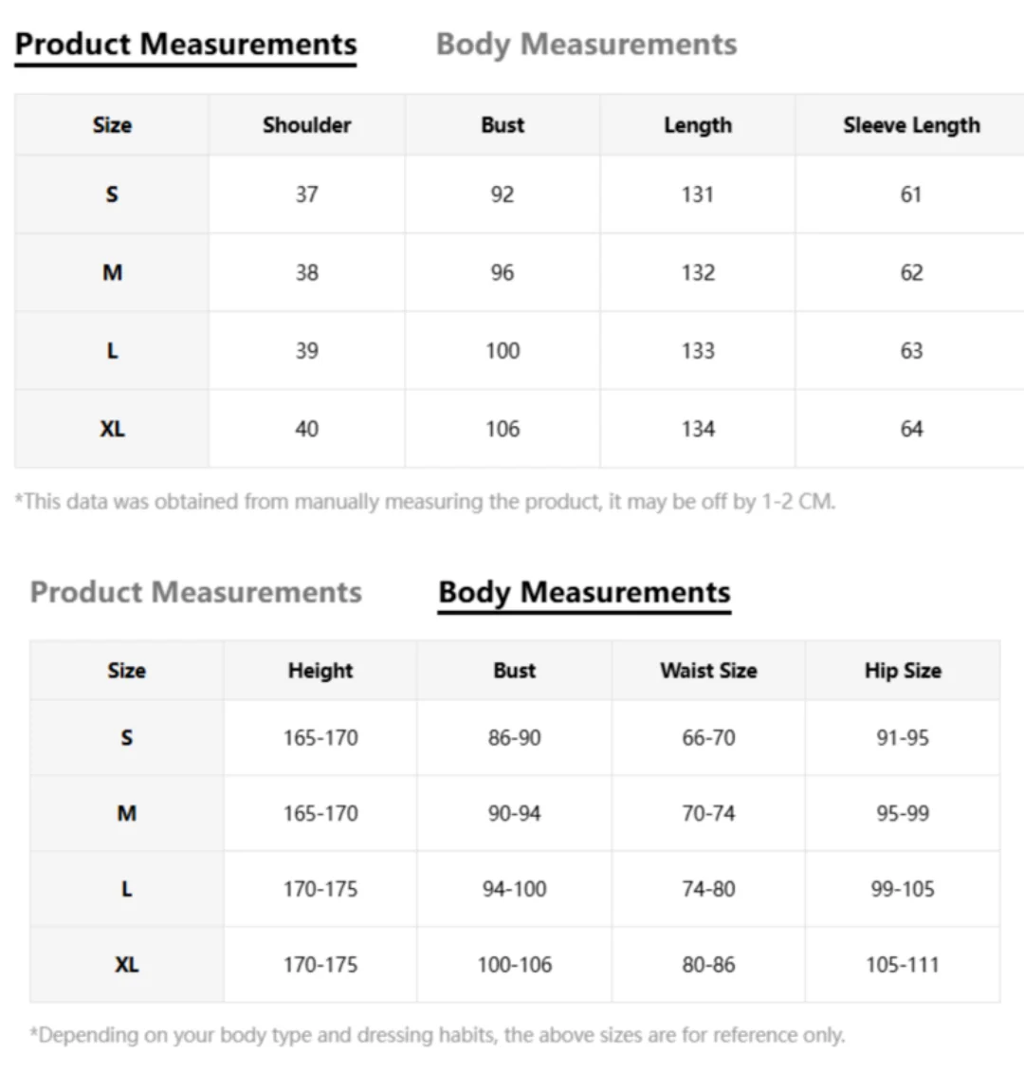1024x1073 pixels.
Task: Click the hip size value 105-111 cell
Action: 903,965
